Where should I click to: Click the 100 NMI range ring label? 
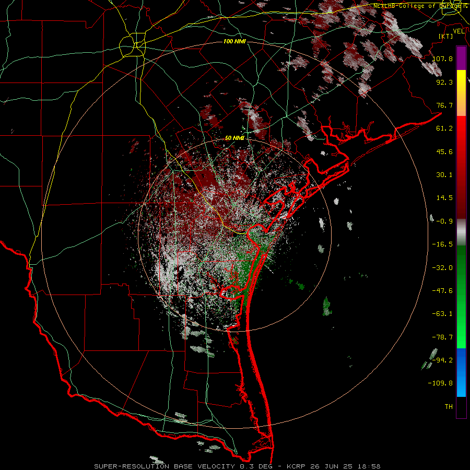[234, 41]
